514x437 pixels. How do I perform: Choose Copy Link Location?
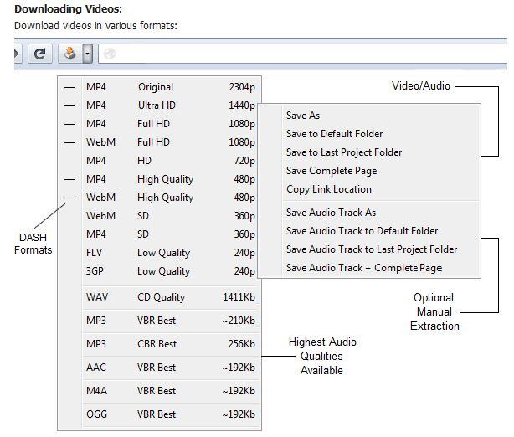369,189
